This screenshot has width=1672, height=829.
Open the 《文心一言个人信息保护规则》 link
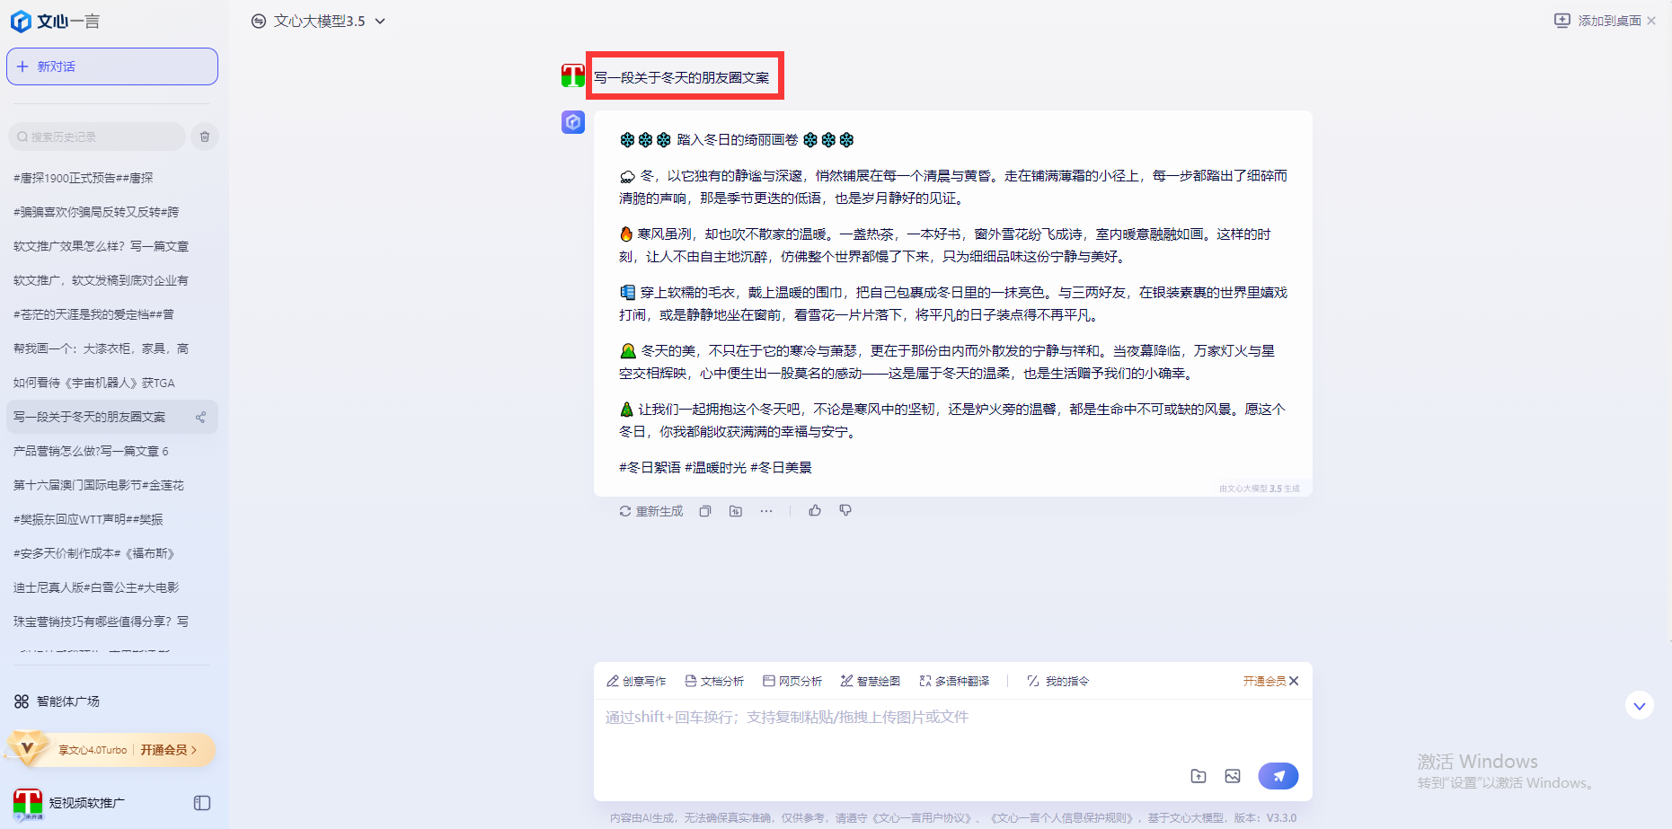coord(1063,818)
